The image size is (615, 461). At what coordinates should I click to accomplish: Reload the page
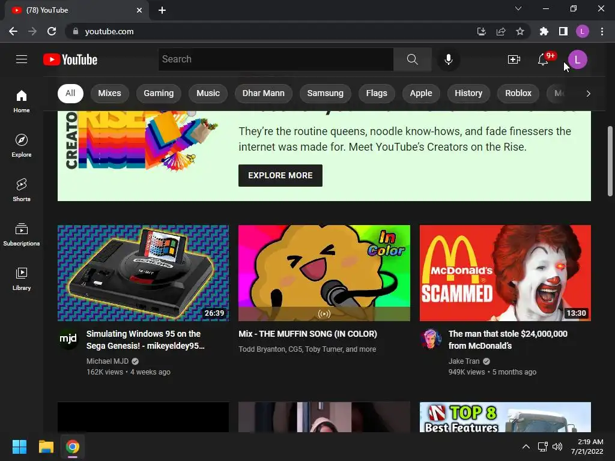pyautogui.click(x=52, y=31)
